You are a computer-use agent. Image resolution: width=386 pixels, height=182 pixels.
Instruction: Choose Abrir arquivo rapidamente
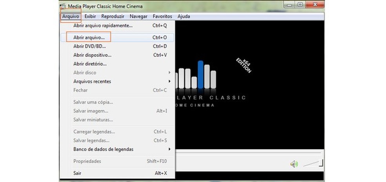[117, 25]
